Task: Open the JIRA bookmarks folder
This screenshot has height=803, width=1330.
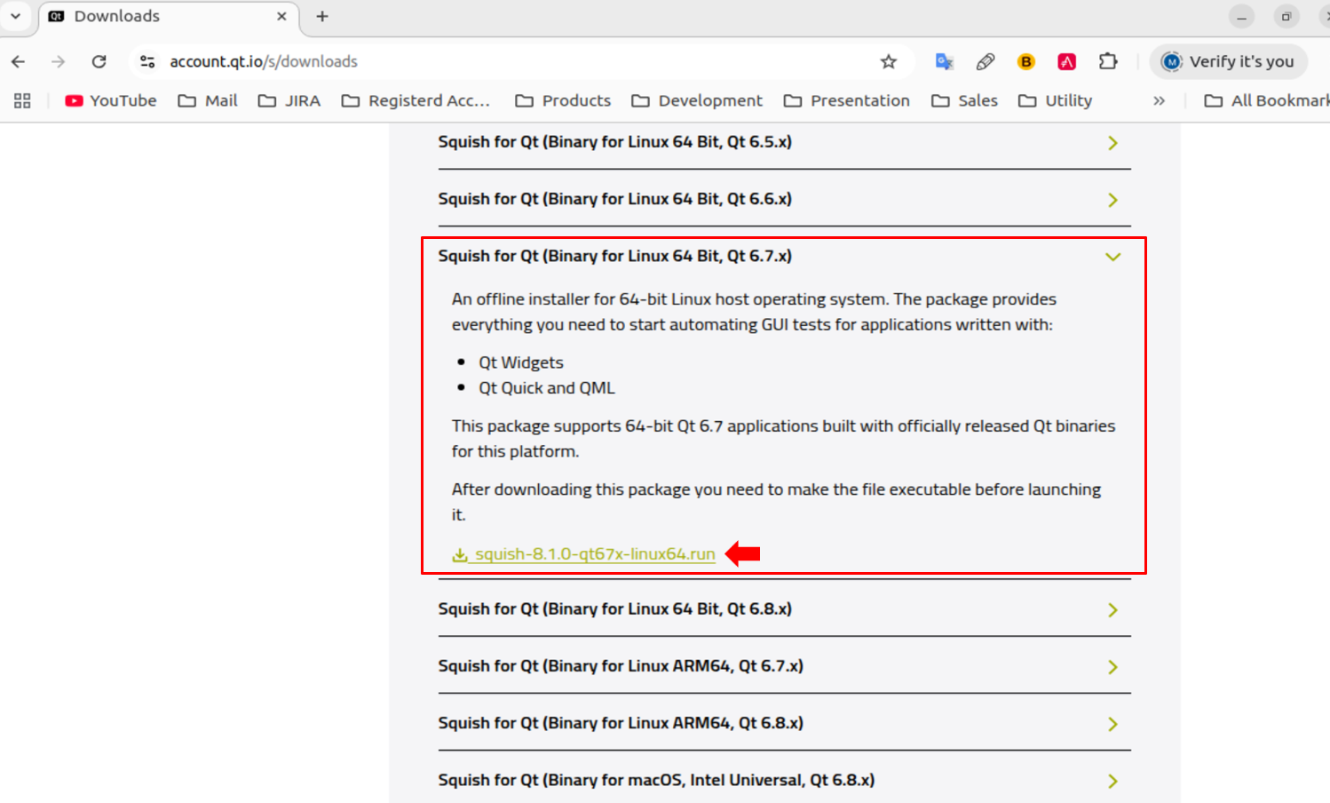Action: click(289, 100)
